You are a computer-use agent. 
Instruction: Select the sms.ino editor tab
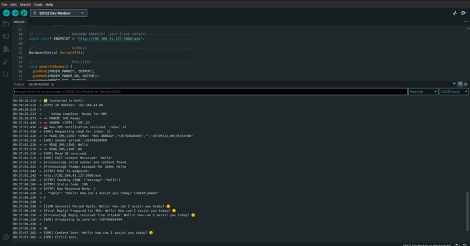[19, 22]
